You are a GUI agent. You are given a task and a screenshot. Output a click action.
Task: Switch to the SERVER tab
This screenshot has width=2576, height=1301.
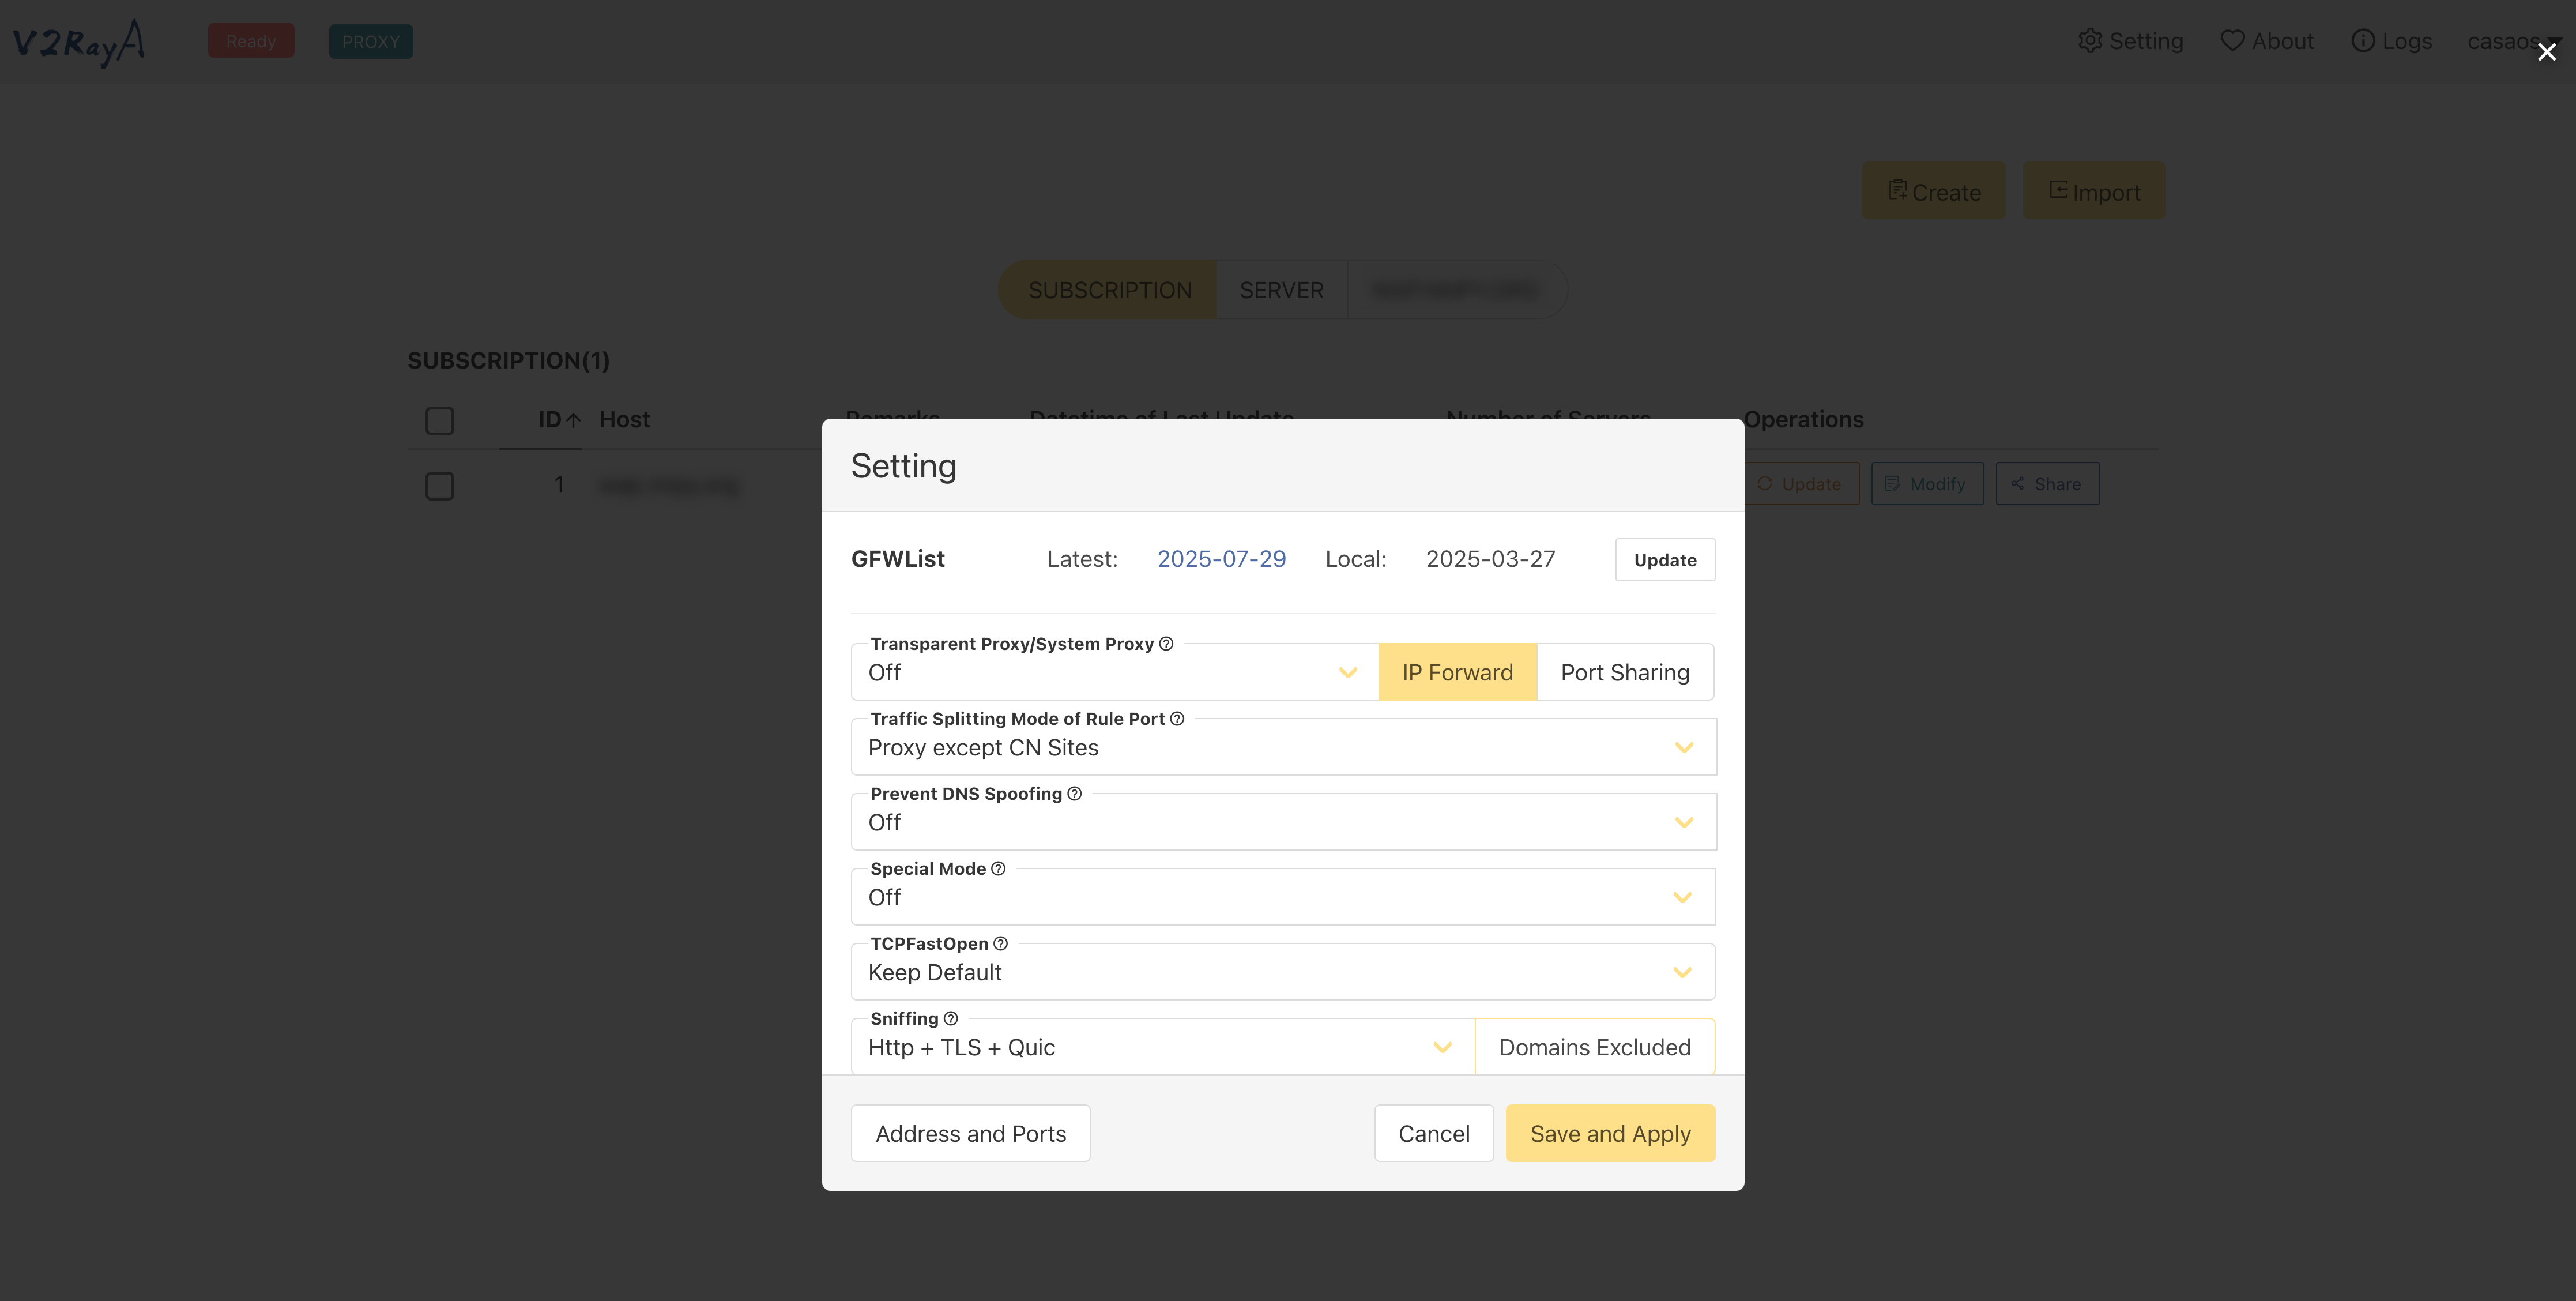(x=1281, y=290)
